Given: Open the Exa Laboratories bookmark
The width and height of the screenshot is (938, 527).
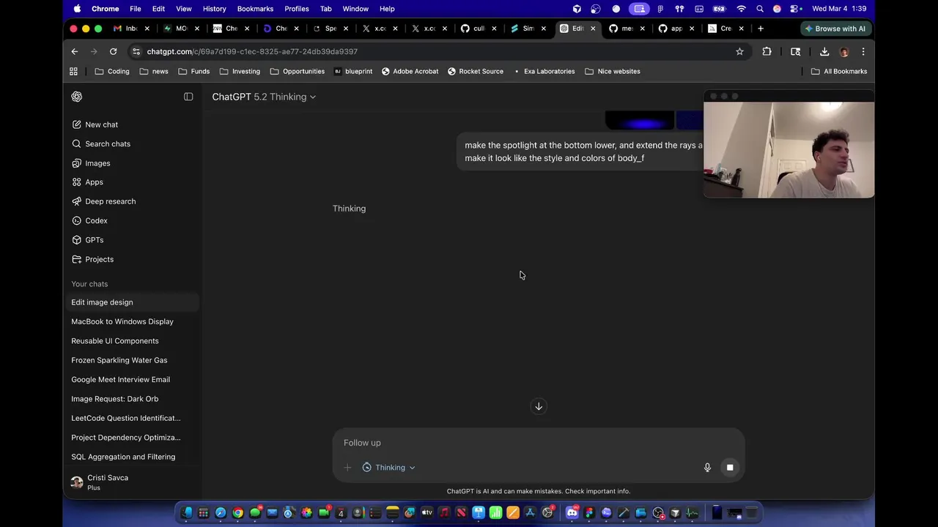Looking at the screenshot, I should (x=543, y=71).
